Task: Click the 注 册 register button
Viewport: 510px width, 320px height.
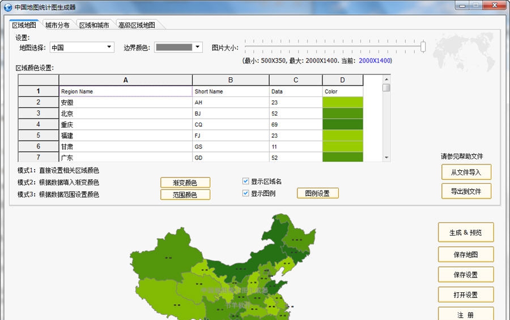Action: (466, 314)
